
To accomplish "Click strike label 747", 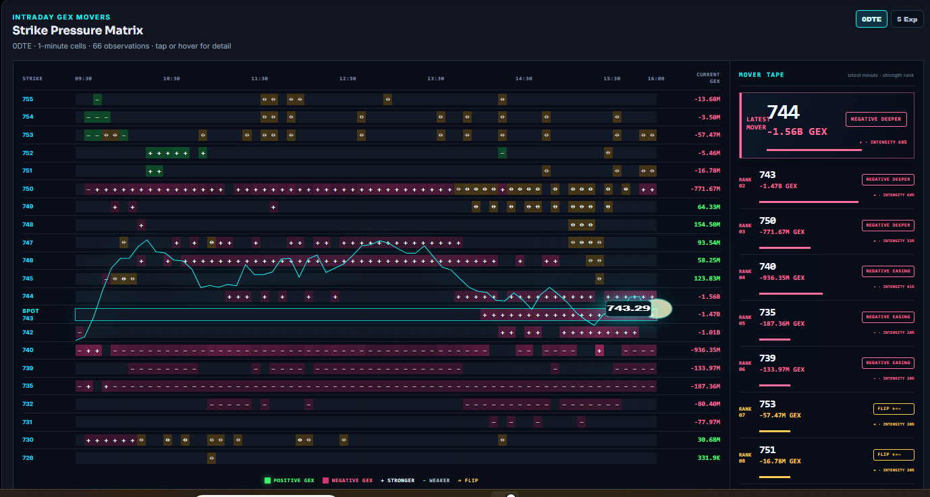I will tap(28, 243).
